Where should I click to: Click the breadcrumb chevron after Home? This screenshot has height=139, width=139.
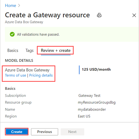pyautogui.click(x=19, y=6)
